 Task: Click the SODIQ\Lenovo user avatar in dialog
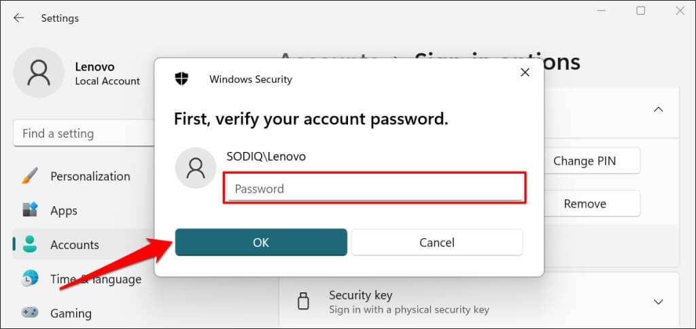pyautogui.click(x=196, y=168)
